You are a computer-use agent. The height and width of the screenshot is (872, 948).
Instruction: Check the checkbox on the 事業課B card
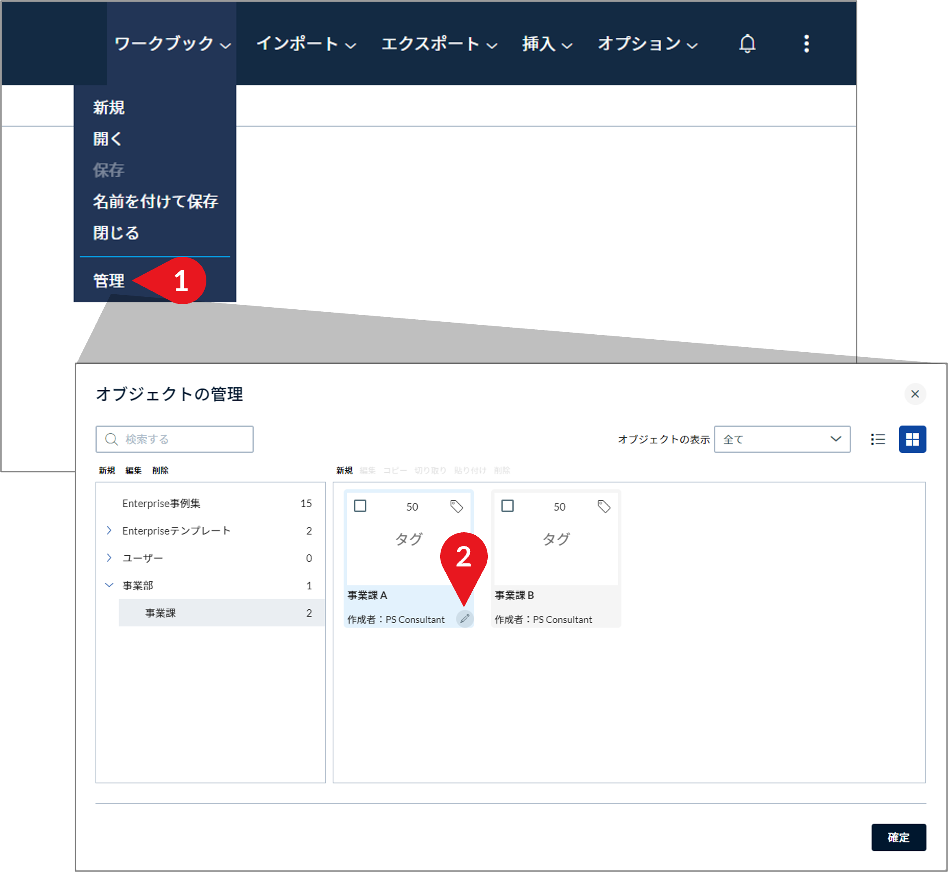tap(508, 506)
